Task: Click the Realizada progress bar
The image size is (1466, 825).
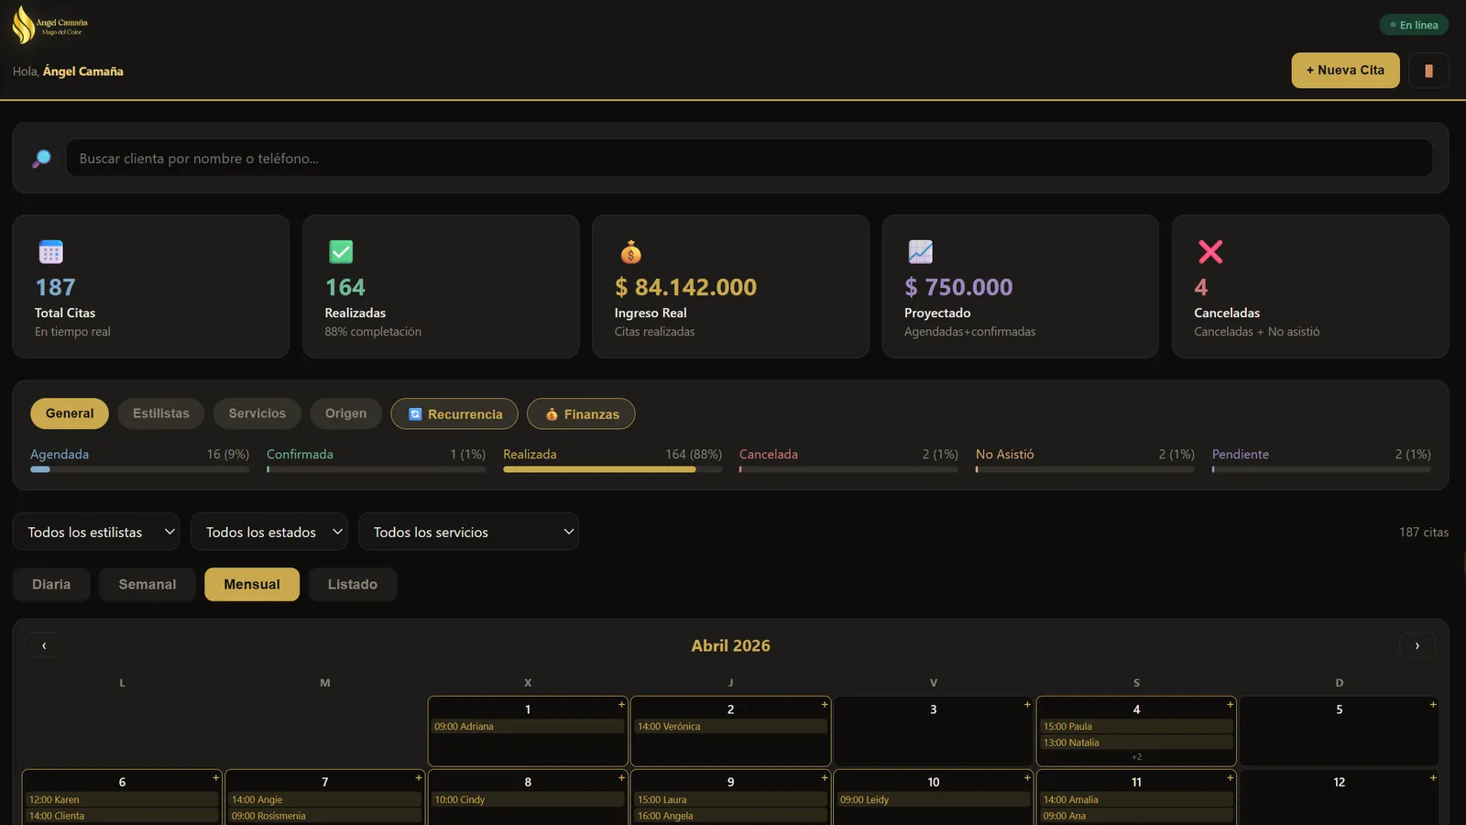Action: click(x=612, y=469)
